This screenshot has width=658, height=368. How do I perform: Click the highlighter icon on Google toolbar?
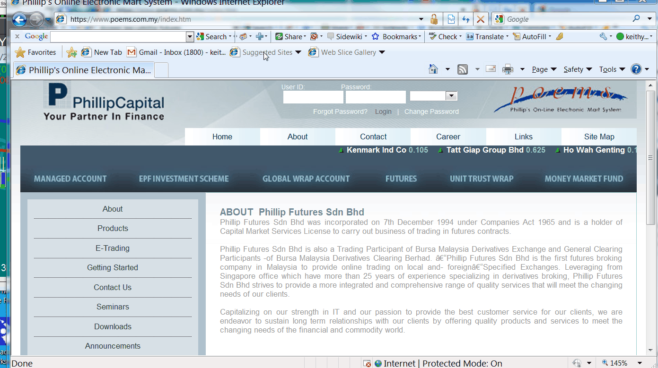(x=560, y=36)
